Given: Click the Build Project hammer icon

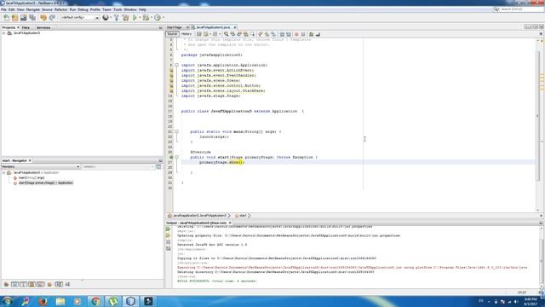Looking at the screenshot, I should 117,17.
